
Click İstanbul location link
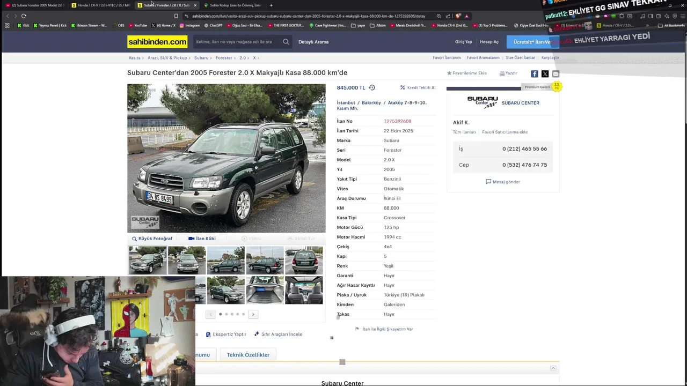(346, 102)
